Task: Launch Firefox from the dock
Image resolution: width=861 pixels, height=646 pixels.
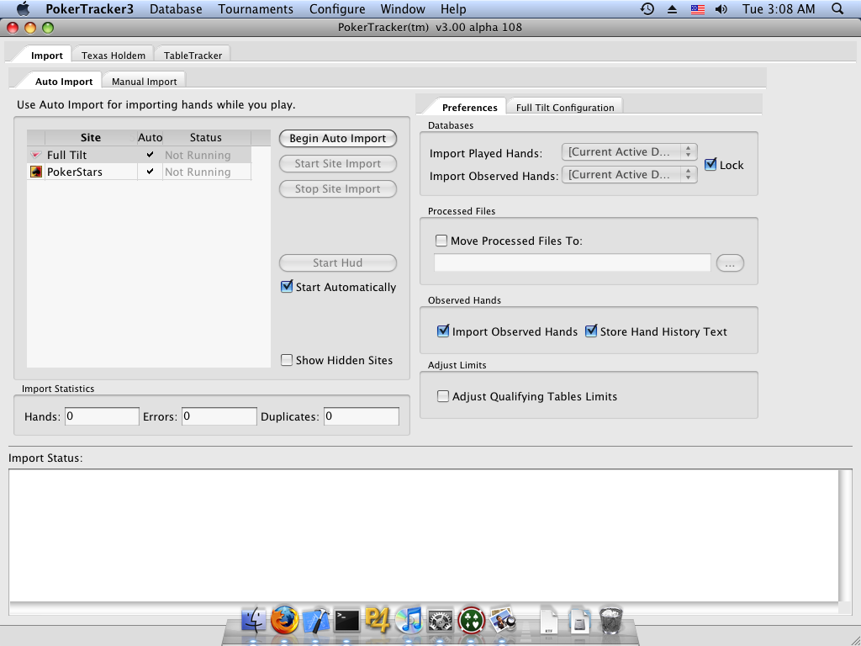Action: [x=284, y=620]
